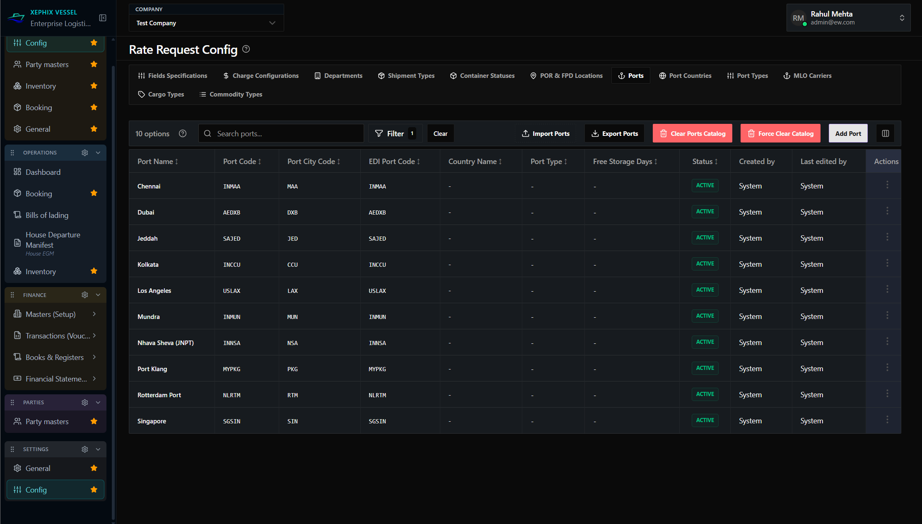Open the Test Company dropdown
Image resolution: width=922 pixels, height=524 pixels.
tap(206, 23)
